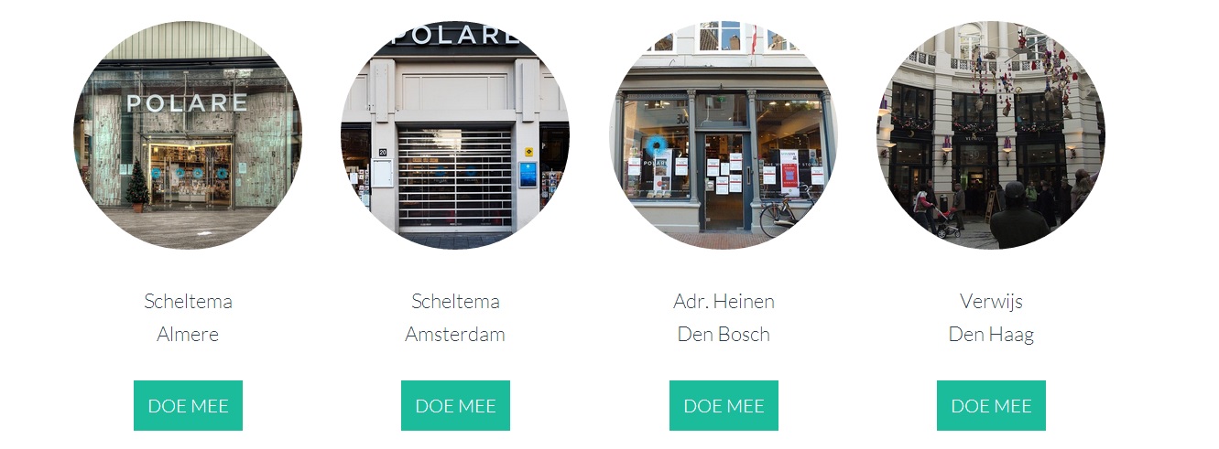Select the Adr. Heinen store name
Viewport: 1219px width, 449px height.
[724, 301]
